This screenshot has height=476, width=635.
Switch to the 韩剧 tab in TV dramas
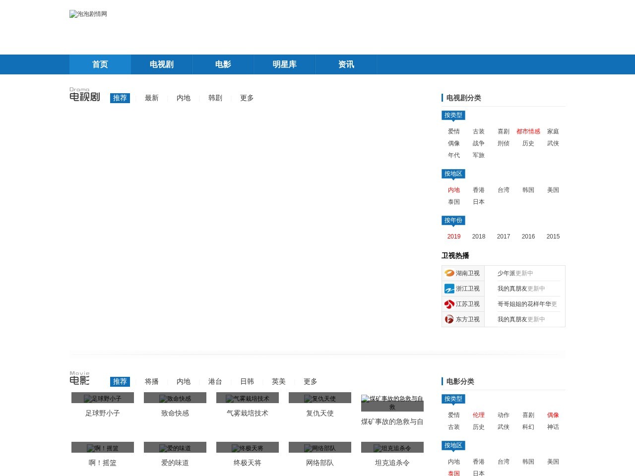pyautogui.click(x=215, y=98)
